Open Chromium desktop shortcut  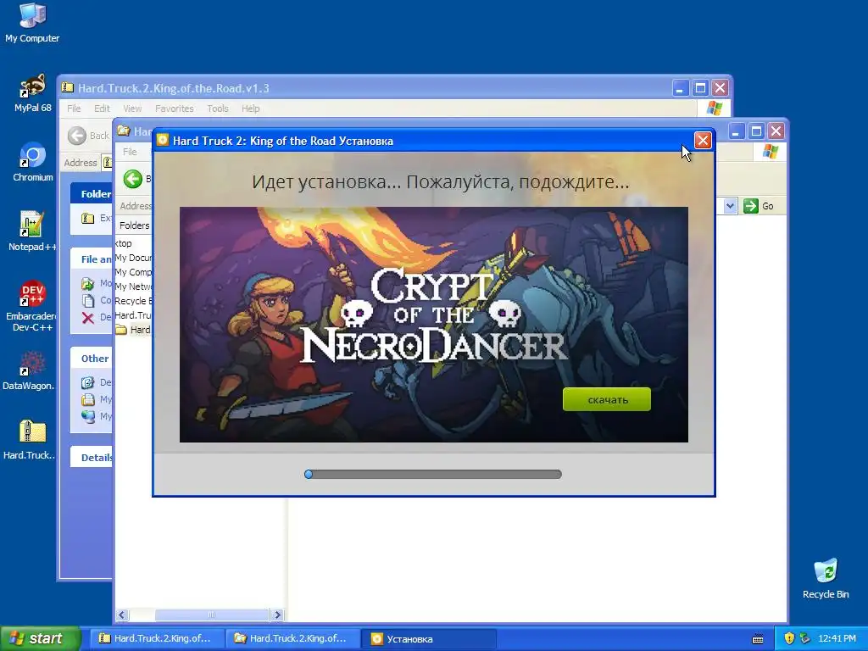[x=32, y=162]
